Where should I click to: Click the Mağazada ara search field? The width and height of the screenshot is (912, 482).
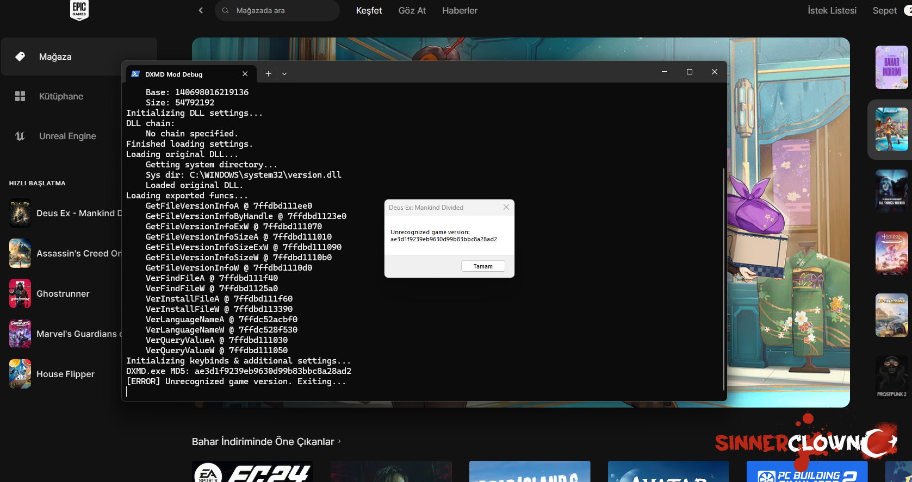pyautogui.click(x=277, y=10)
